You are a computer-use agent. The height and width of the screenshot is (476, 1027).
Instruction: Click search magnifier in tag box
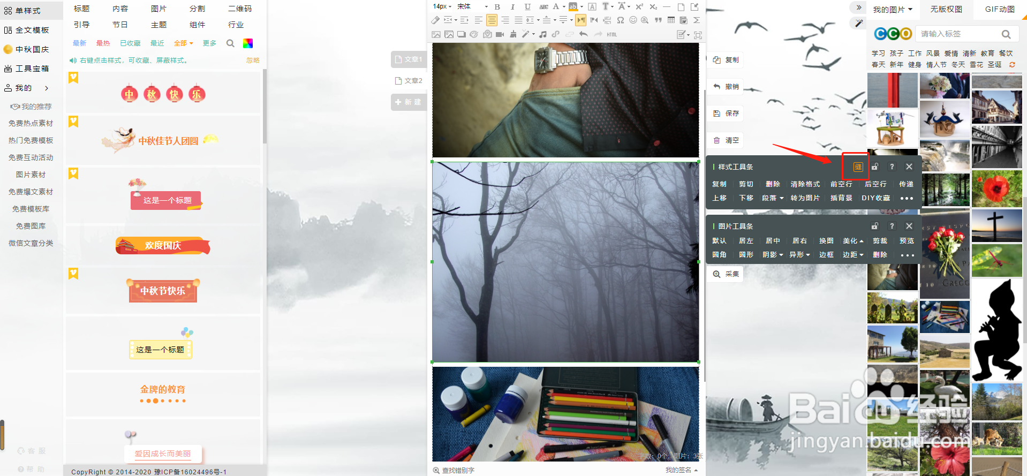pos(1006,34)
